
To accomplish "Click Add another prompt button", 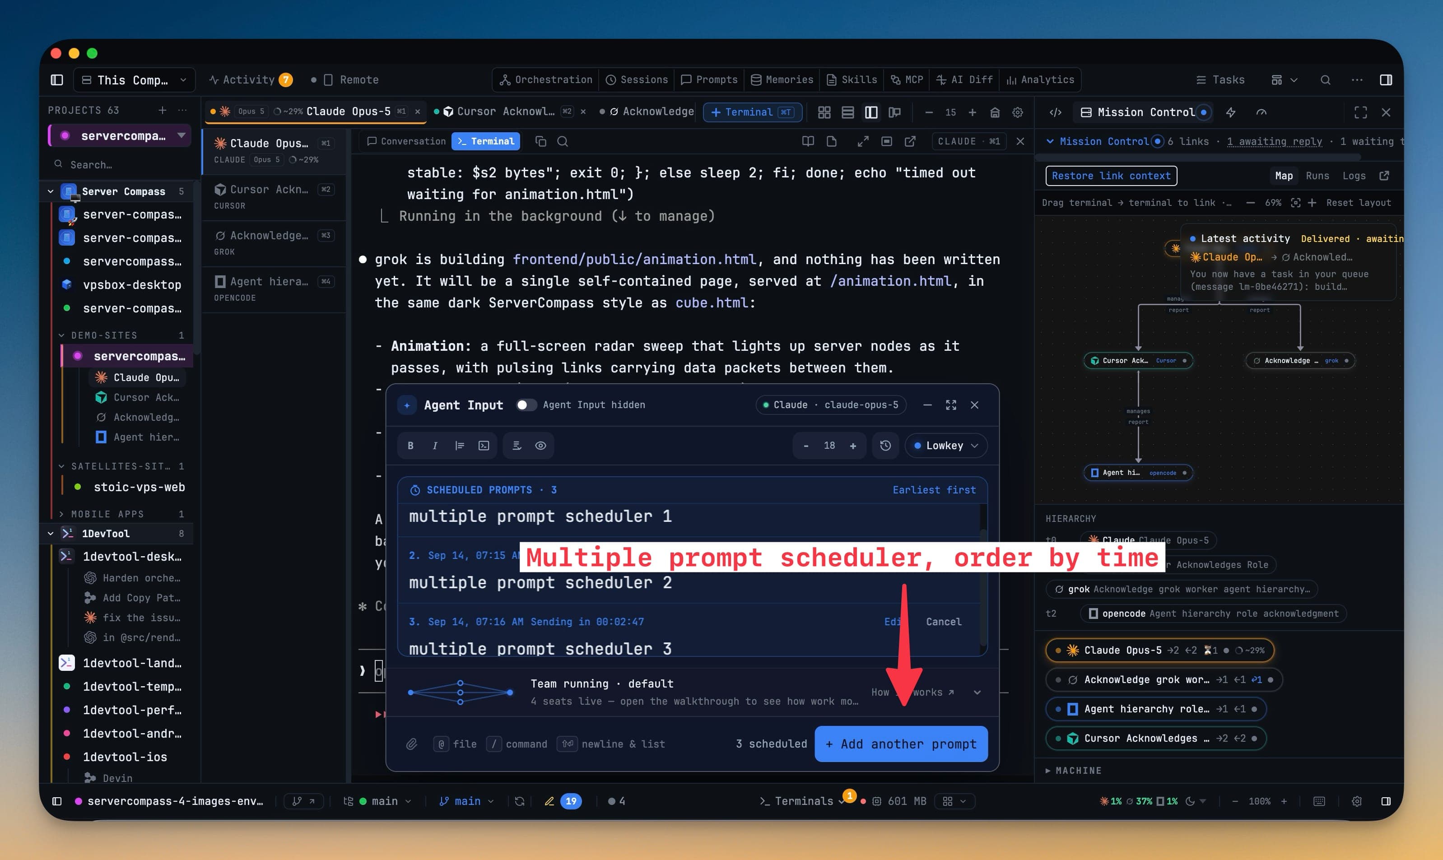I will [x=901, y=744].
